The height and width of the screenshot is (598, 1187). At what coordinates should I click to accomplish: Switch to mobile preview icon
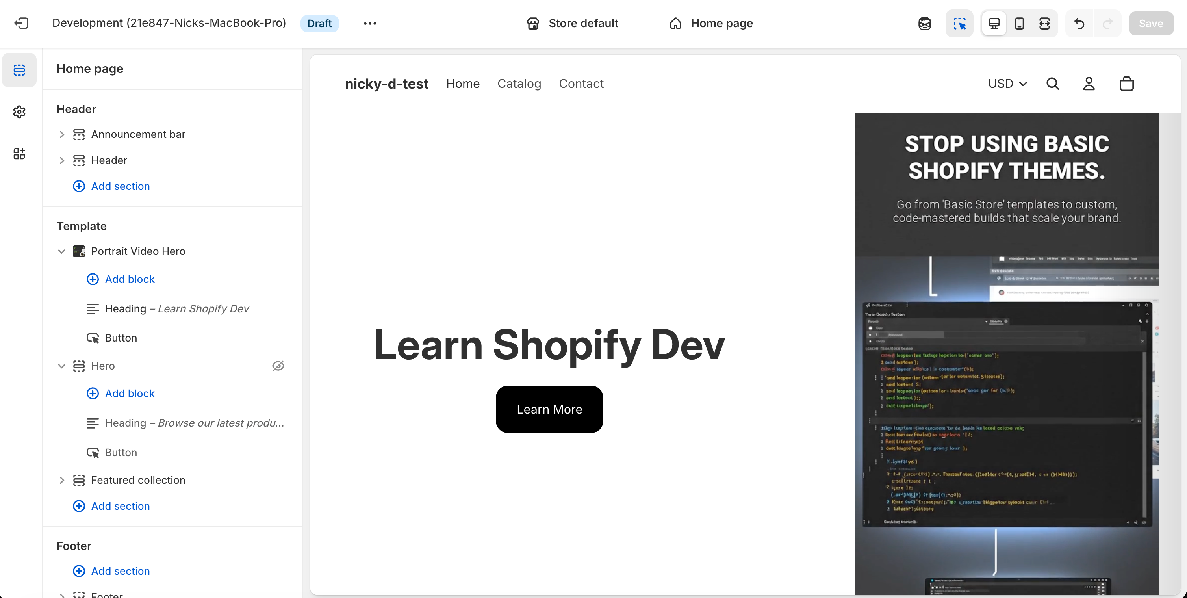click(x=1019, y=23)
